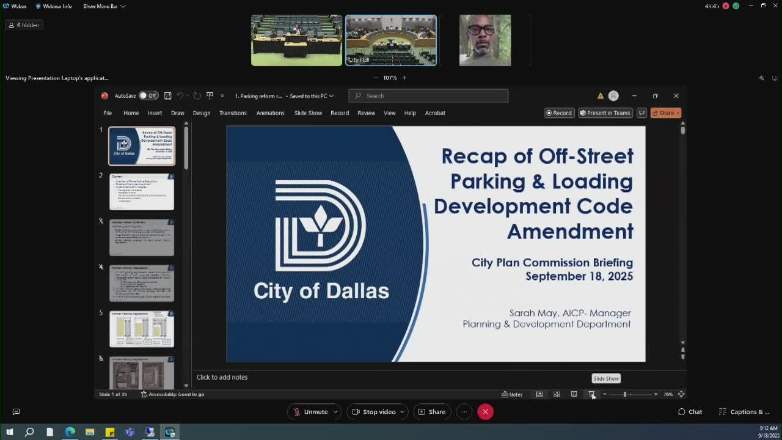Open the PowerPoint comments icon

click(641, 113)
